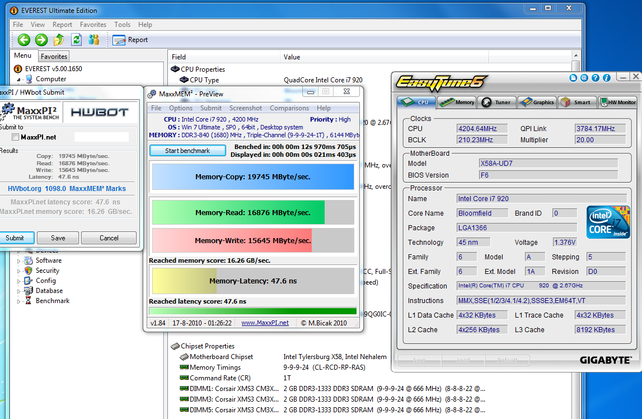Open the File menu in EVEREST
The image size is (642, 419).
tap(18, 25)
